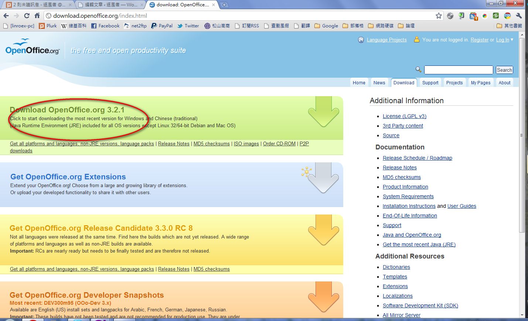Screen dimensions: 528x321
Task: Open the 維基百科 Wikipedia bookmark
Action: click(74, 26)
